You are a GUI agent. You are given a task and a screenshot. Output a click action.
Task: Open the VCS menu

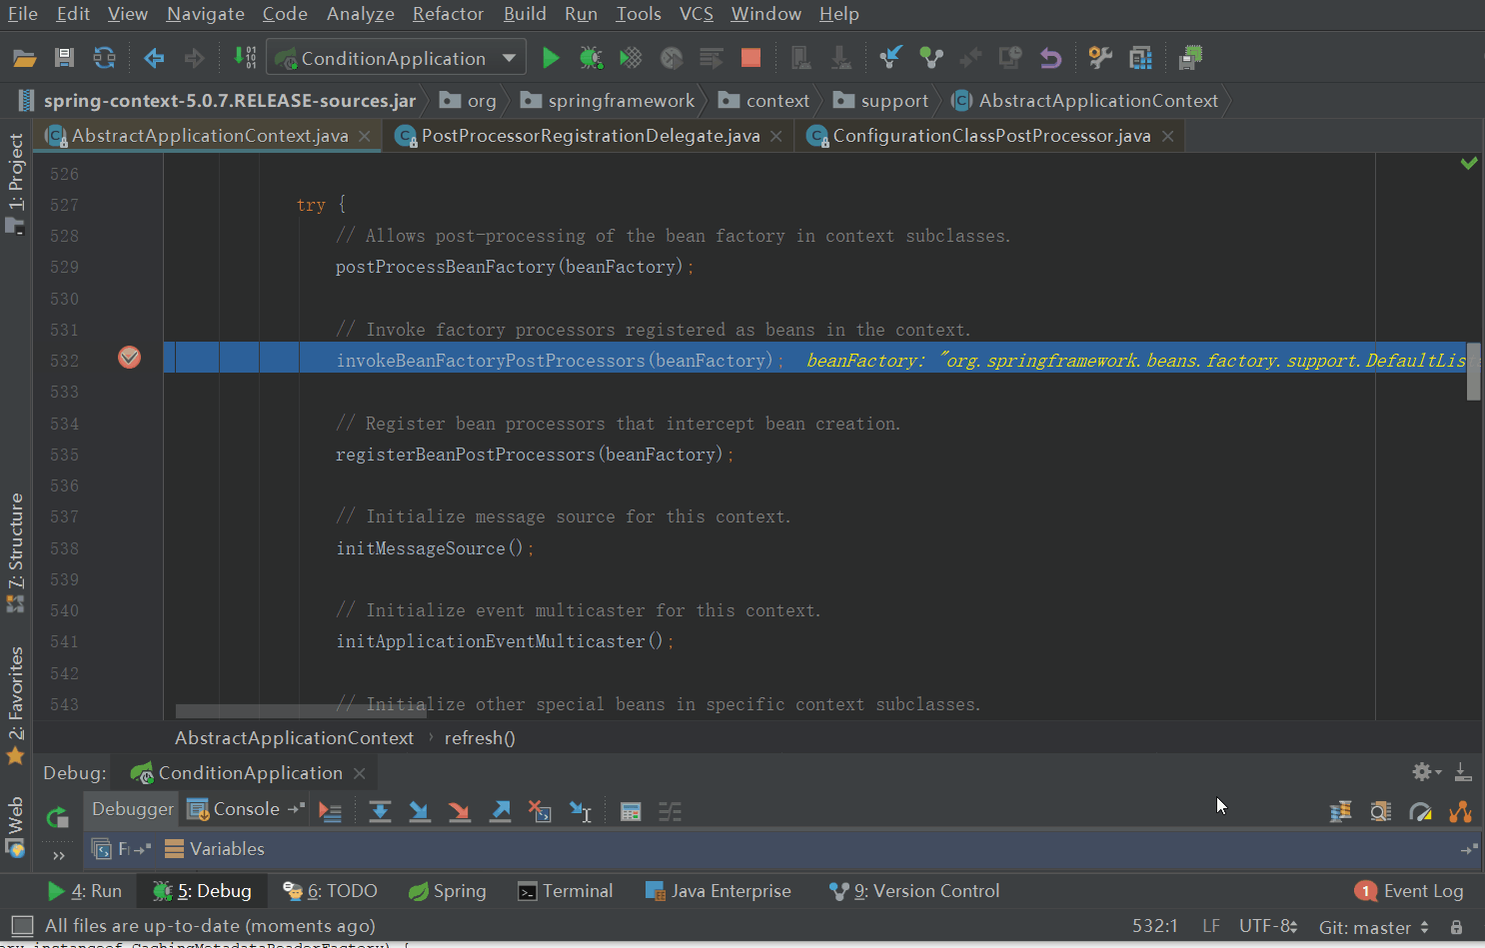click(697, 14)
